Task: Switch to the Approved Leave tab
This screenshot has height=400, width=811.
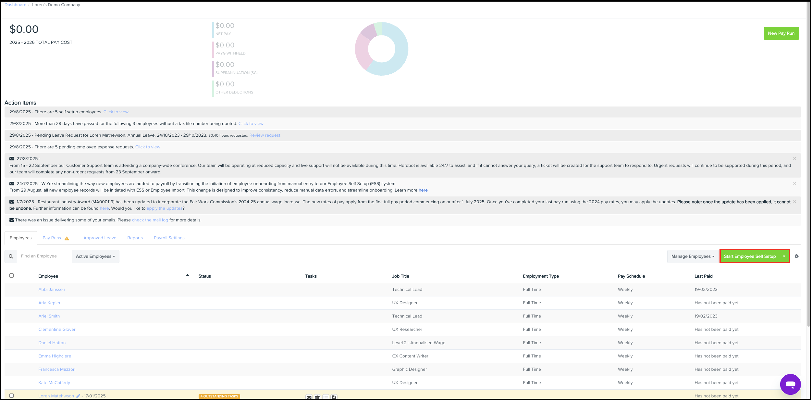Action: click(100, 238)
